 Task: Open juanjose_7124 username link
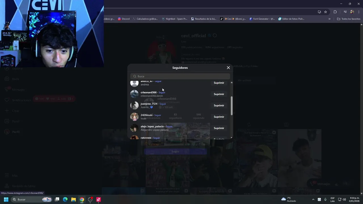[149, 104]
